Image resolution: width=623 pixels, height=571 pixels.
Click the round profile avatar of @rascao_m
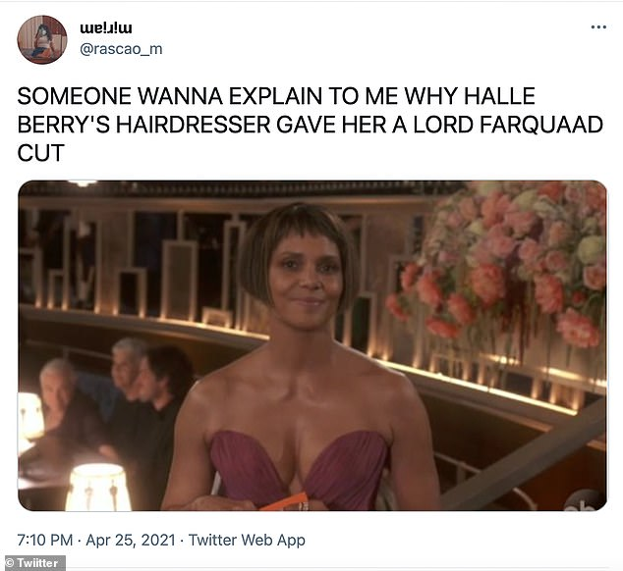(42, 39)
